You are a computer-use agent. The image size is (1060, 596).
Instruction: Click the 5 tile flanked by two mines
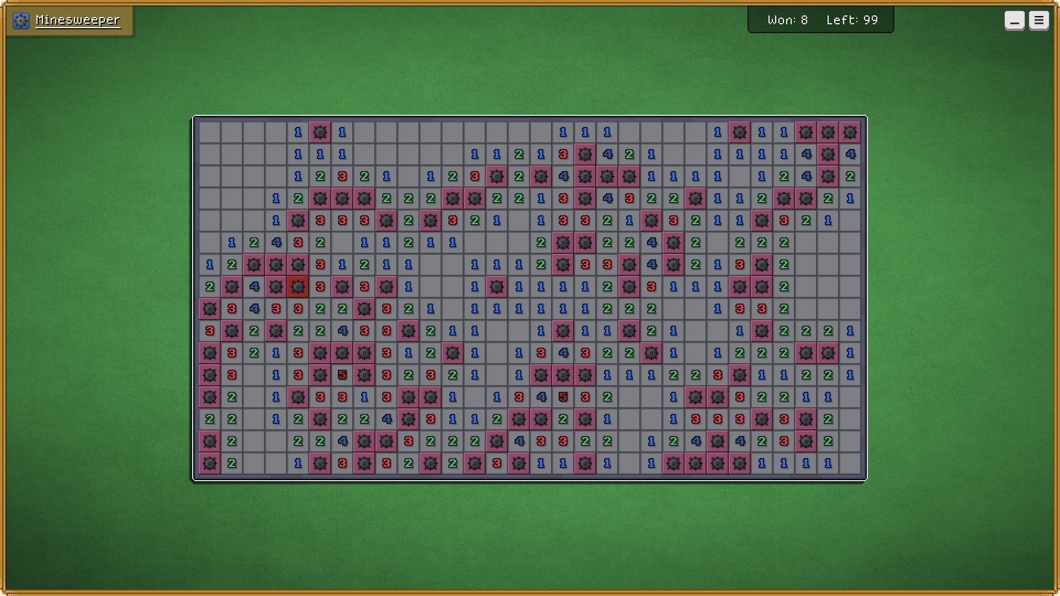point(342,375)
